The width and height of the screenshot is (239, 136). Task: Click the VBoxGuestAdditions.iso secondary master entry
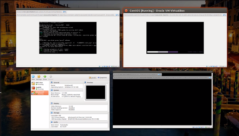(x=83, y=119)
